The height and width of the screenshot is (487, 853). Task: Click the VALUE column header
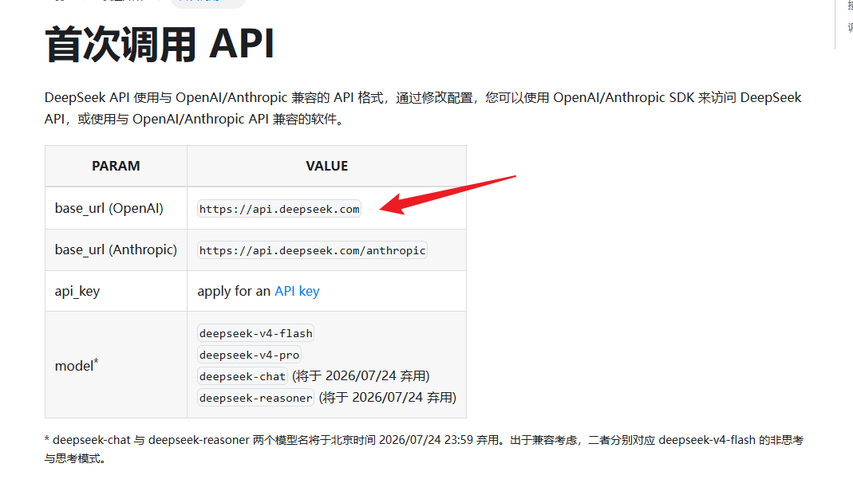point(327,166)
